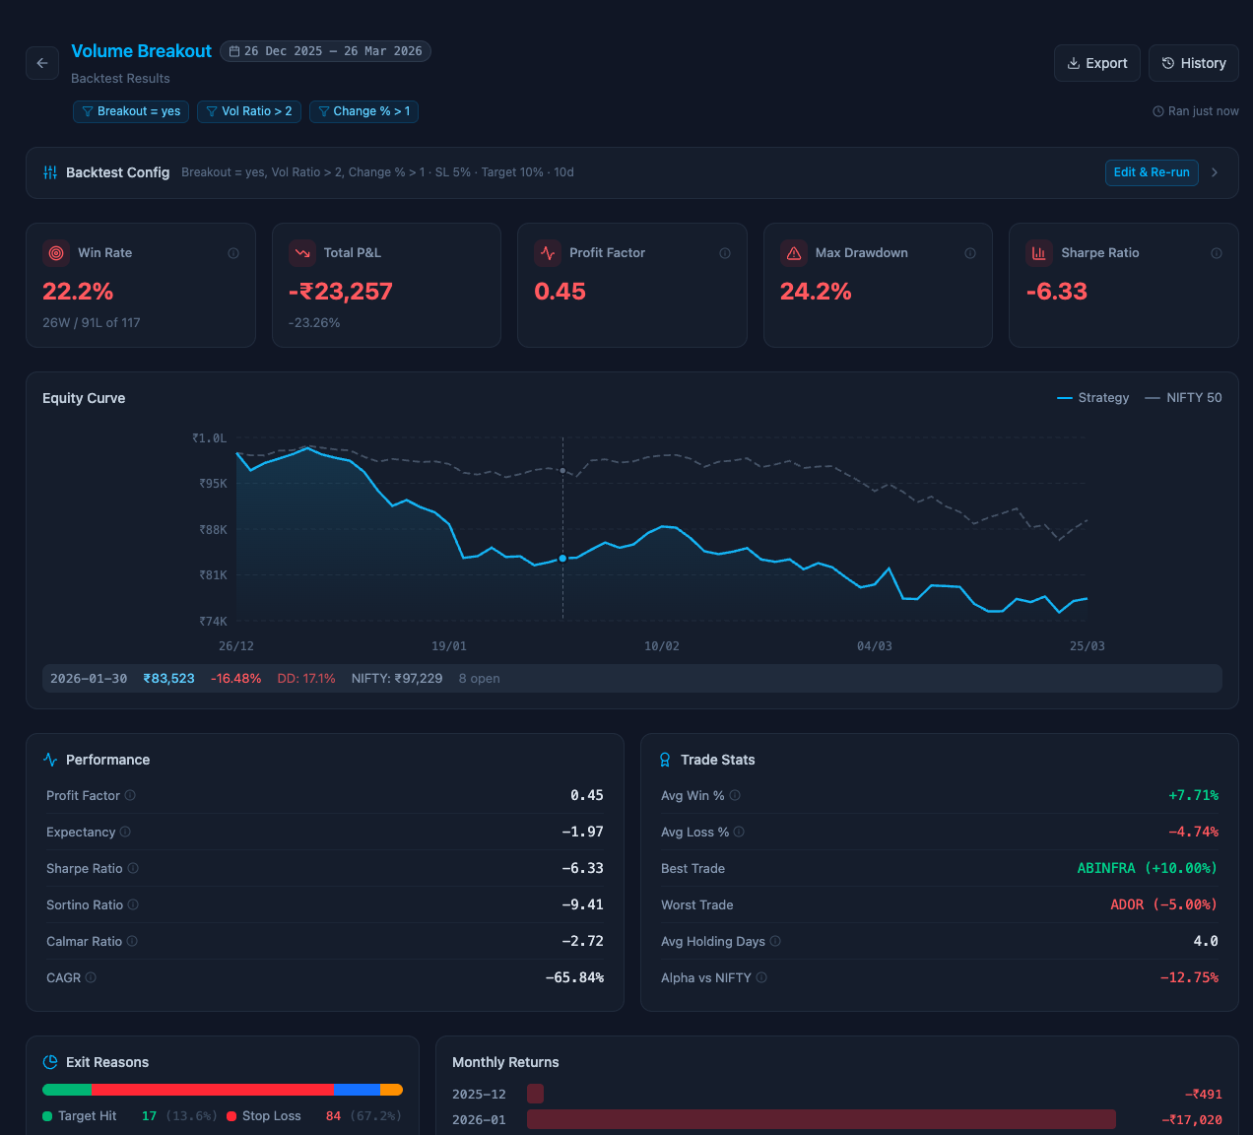1253x1135 pixels.
Task: Click the Stop Loss segment of the Exit Reasons bar
Action: click(212, 1090)
